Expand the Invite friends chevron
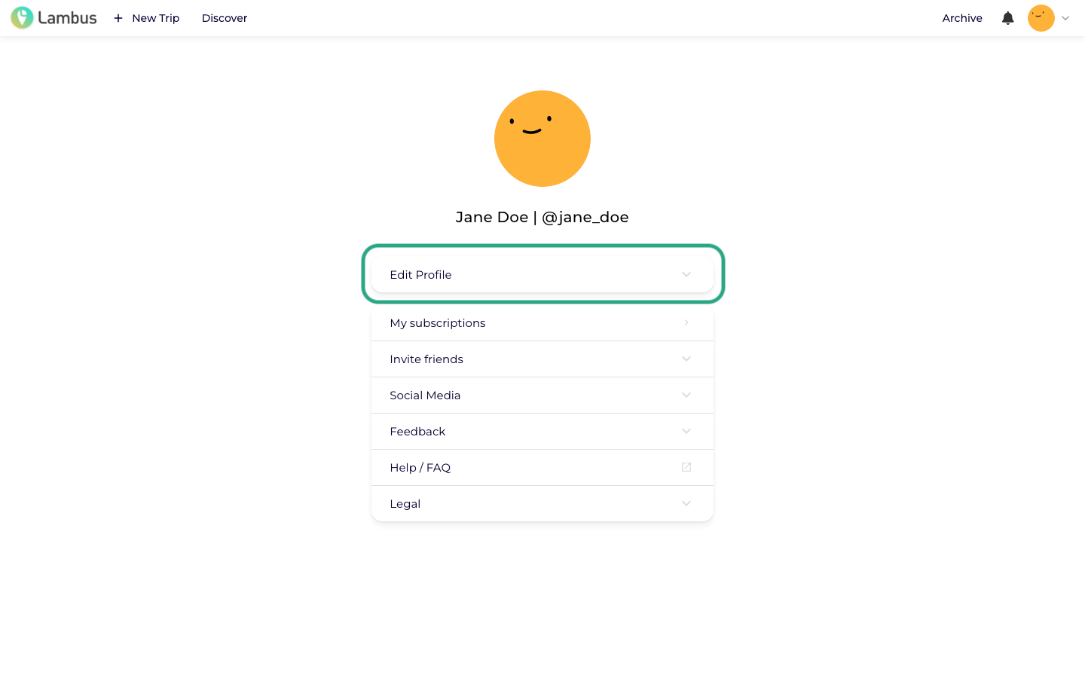 [686, 359]
